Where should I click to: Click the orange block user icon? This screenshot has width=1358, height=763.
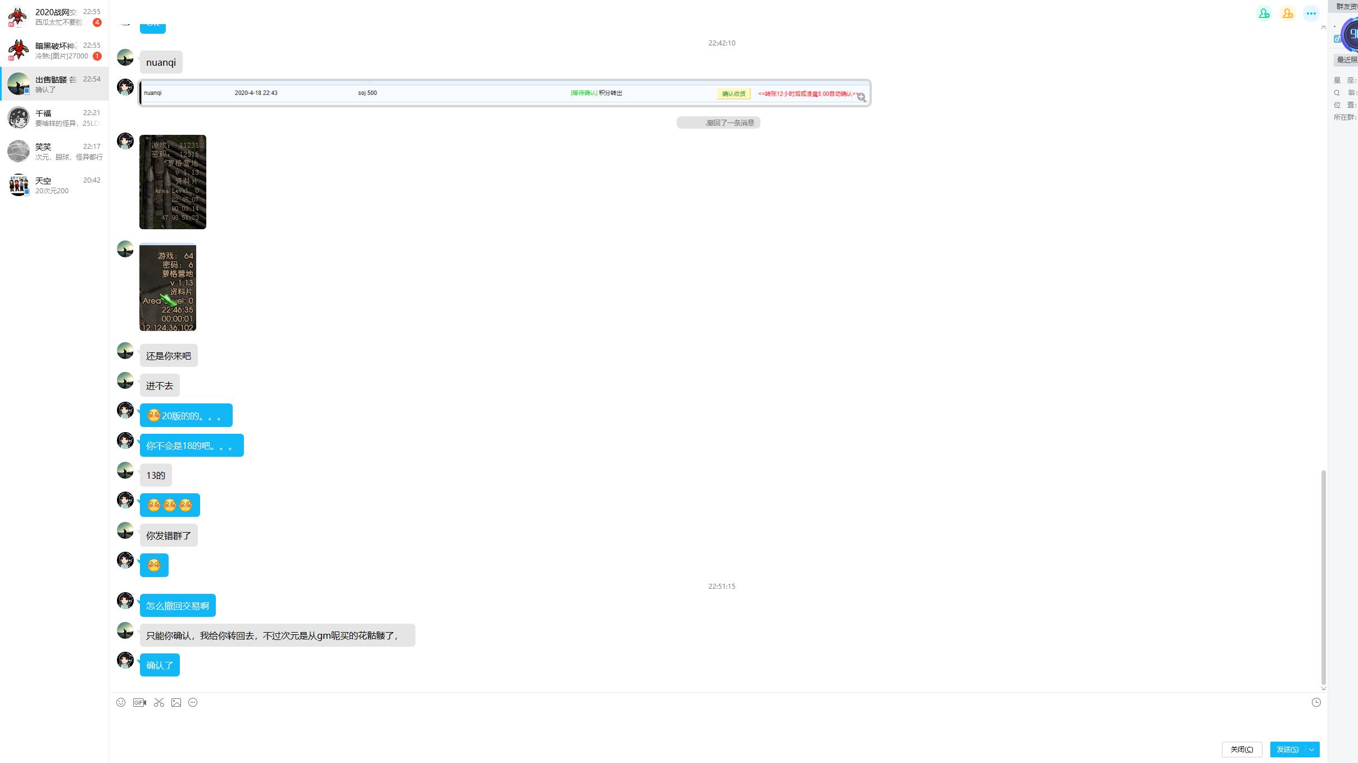(1288, 13)
